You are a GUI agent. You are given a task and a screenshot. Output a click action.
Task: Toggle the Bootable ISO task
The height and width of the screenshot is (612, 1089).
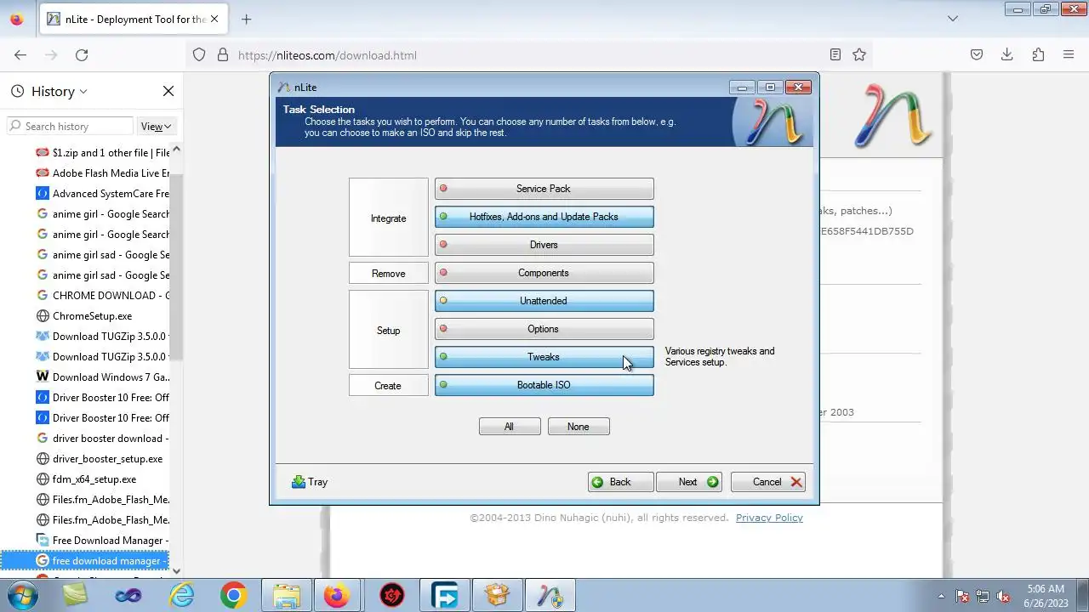pyautogui.click(x=544, y=385)
